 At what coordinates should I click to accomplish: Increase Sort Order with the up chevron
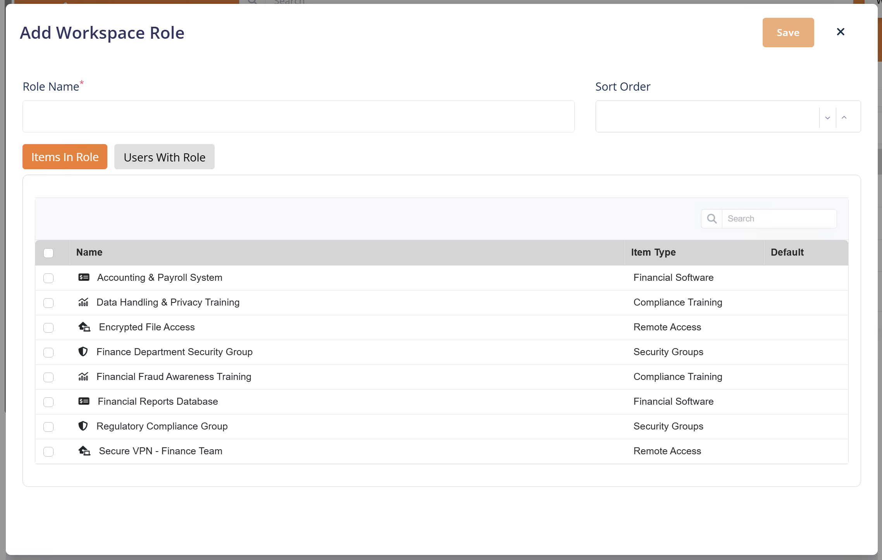844,118
